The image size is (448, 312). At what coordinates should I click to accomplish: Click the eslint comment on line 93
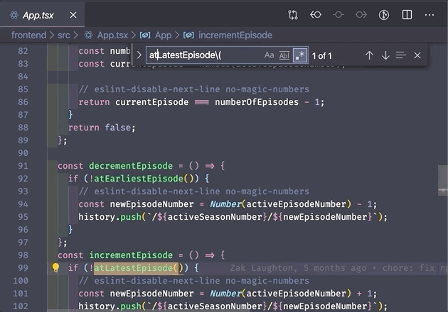click(193, 191)
